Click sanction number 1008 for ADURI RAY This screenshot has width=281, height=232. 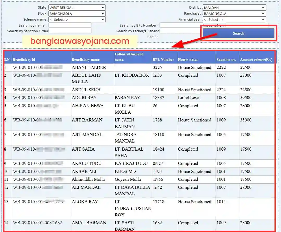tap(221, 98)
